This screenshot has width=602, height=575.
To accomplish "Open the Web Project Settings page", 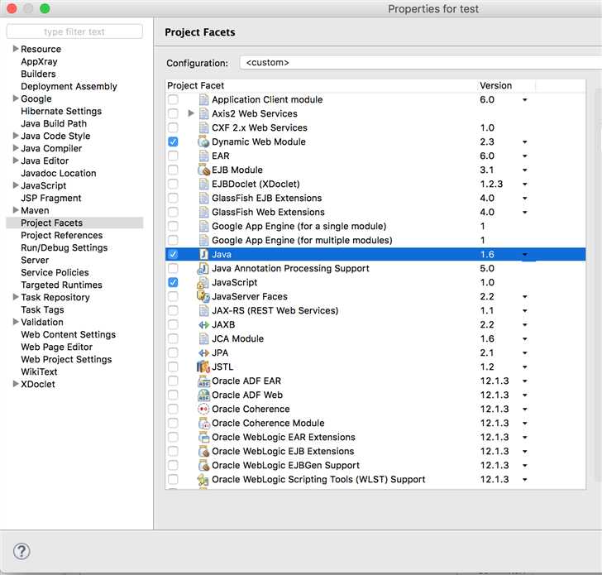I will [x=66, y=360].
